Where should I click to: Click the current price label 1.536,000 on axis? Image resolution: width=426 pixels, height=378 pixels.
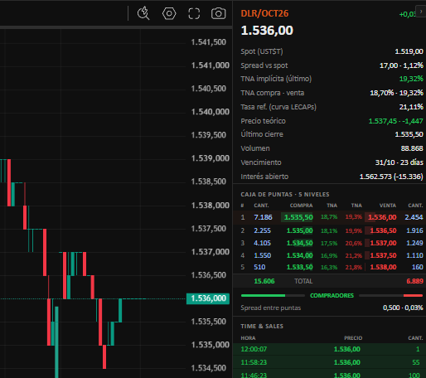point(208,298)
